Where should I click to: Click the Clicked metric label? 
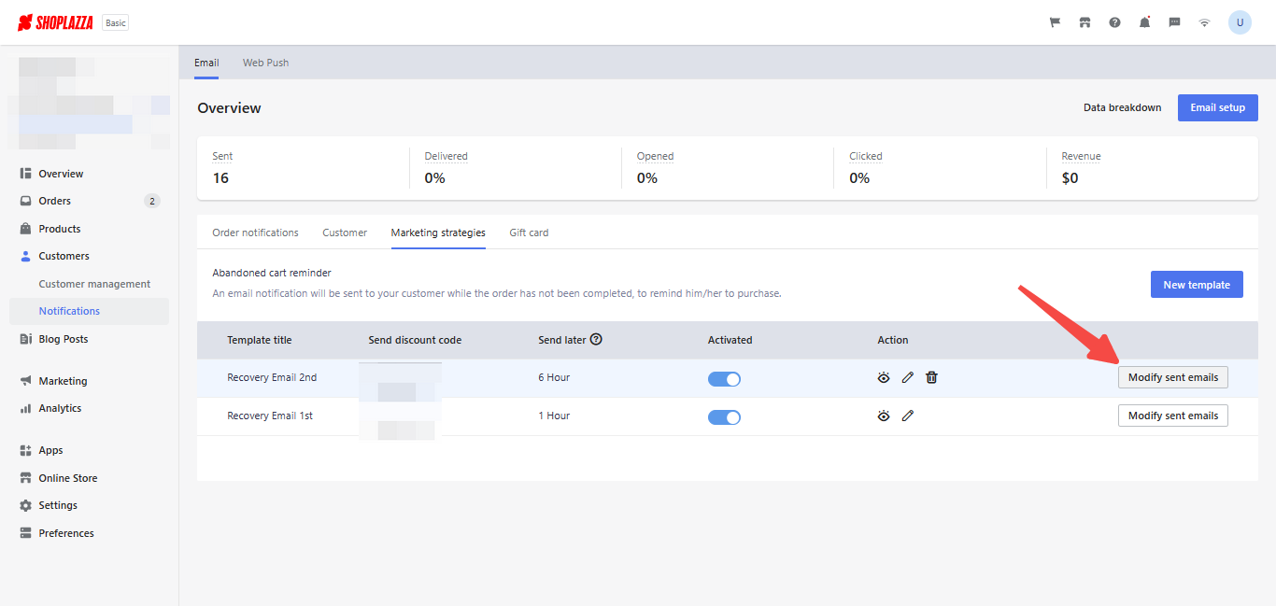pos(866,156)
